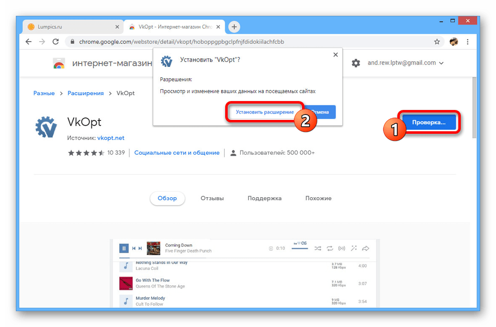Click the Chrome Web Store logo
This screenshot has height=327, width=496.
(x=59, y=63)
